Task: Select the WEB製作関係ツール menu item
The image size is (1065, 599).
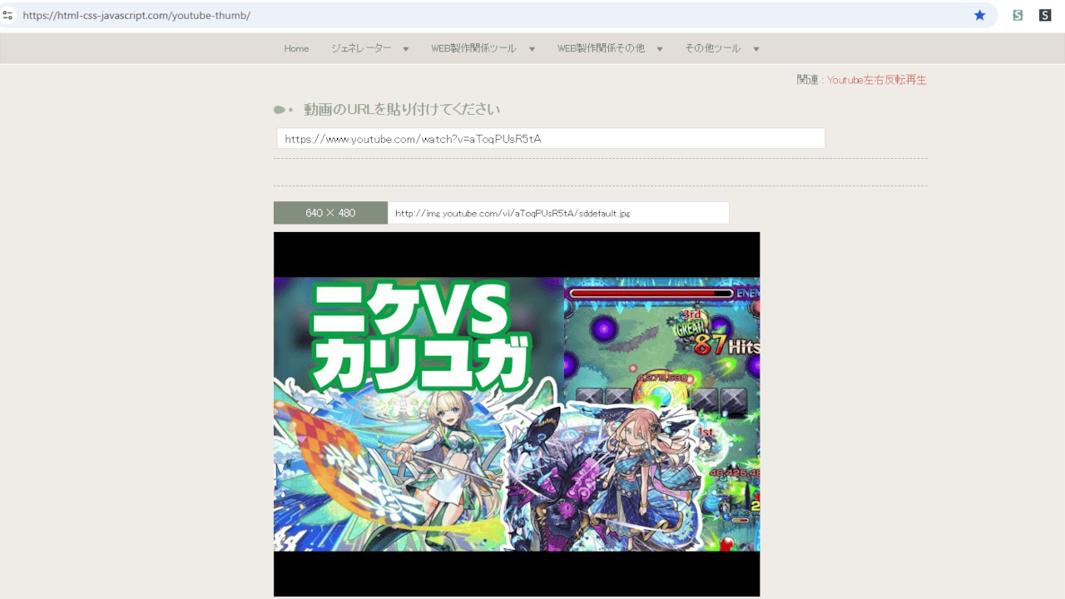Action: pyautogui.click(x=473, y=49)
